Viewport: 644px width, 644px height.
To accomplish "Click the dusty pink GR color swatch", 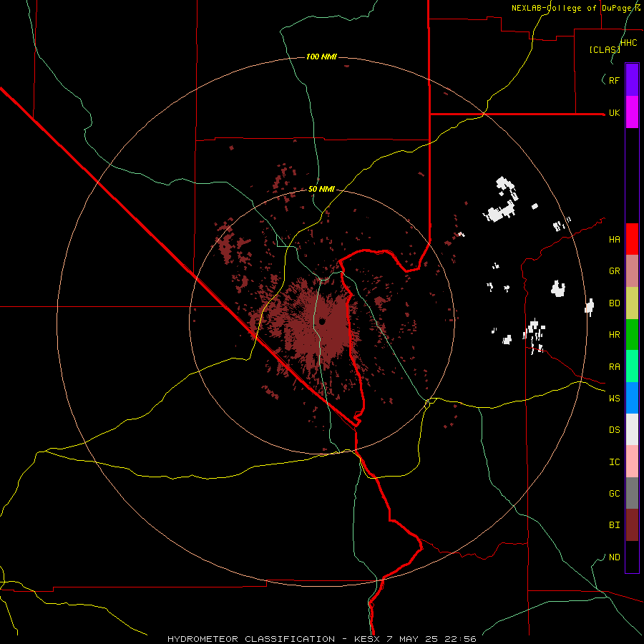I will click(632, 271).
